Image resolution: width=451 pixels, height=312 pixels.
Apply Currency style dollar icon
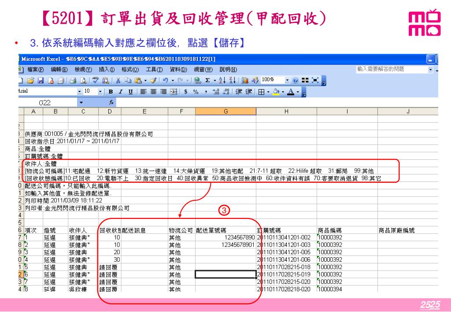click(186, 92)
